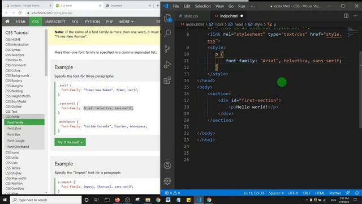Open Sticky Notes from the taskbar

click(x=188, y=200)
